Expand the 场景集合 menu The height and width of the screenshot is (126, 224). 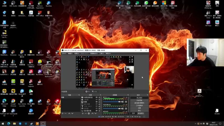pyautogui.click(x=94, y=53)
